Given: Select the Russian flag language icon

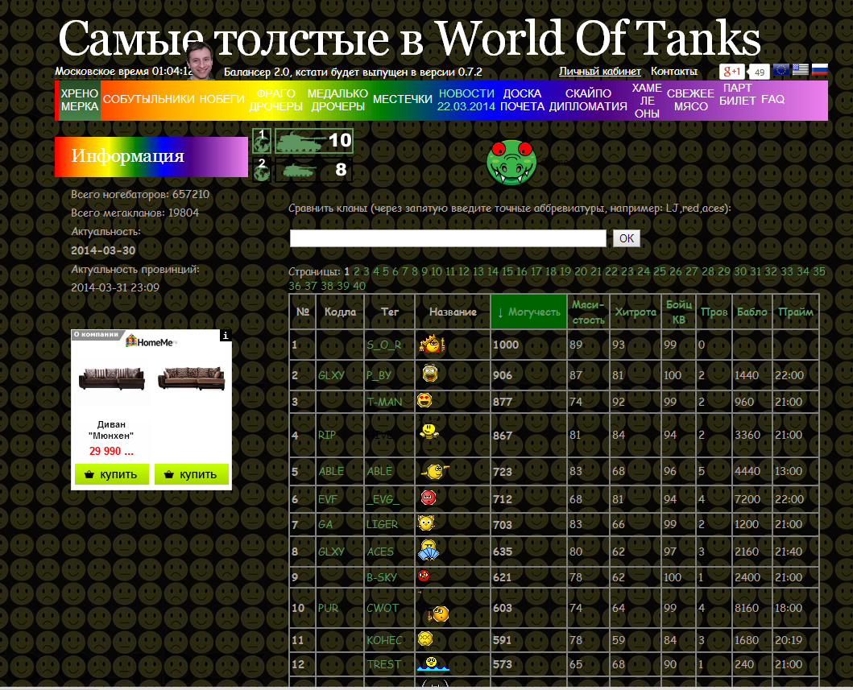Looking at the screenshot, I should [x=820, y=69].
